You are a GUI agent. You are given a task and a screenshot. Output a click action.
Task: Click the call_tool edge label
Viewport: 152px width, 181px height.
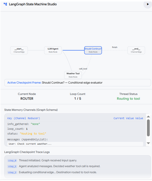coord(83,69)
